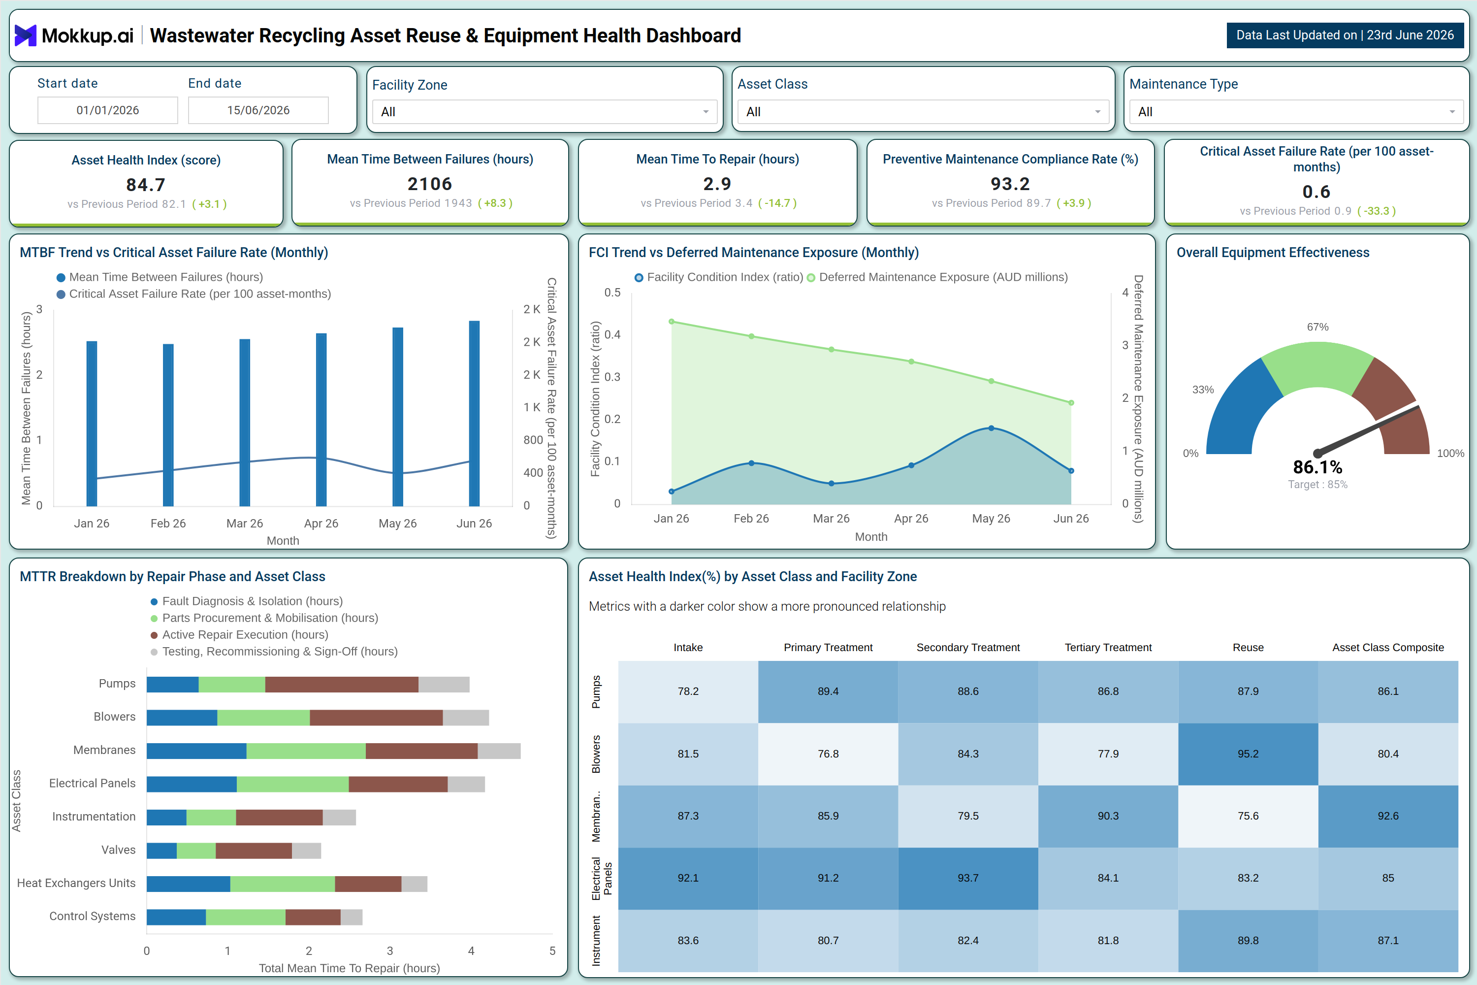The height and width of the screenshot is (985, 1477).
Task: Select the Mean Time To Repair card
Action: (x=717, y=182)
